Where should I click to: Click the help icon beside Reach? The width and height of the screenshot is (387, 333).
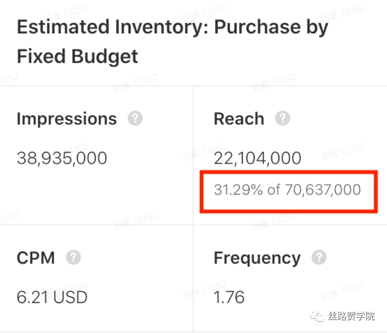[x=282, y=119]
